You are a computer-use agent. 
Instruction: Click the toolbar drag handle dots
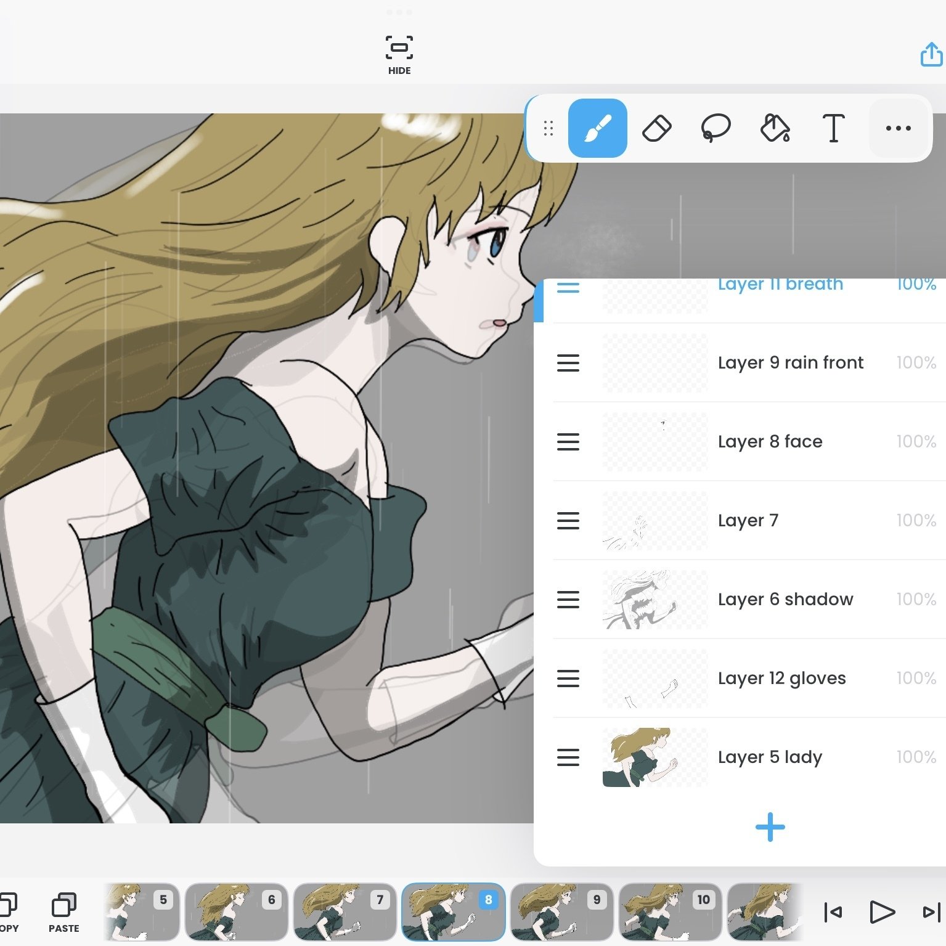point(548,128)
